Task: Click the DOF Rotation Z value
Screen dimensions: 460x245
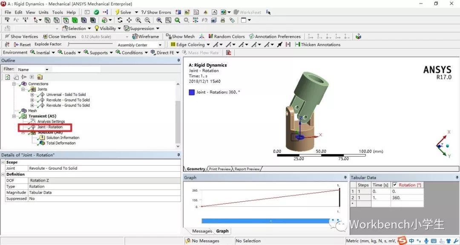Action: [104, 181]
